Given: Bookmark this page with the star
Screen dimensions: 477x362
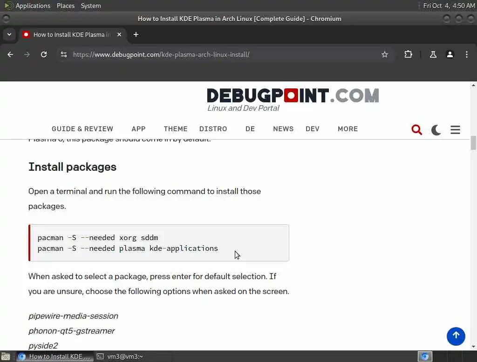Looking at the screenshot, I should [x=384, y=54].
